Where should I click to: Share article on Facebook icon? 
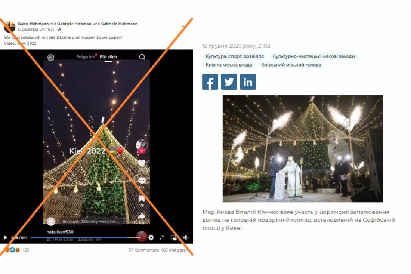tap(210, 82)
